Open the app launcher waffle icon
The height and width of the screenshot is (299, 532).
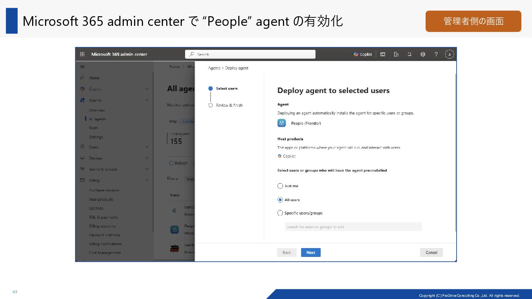point(82,54)
